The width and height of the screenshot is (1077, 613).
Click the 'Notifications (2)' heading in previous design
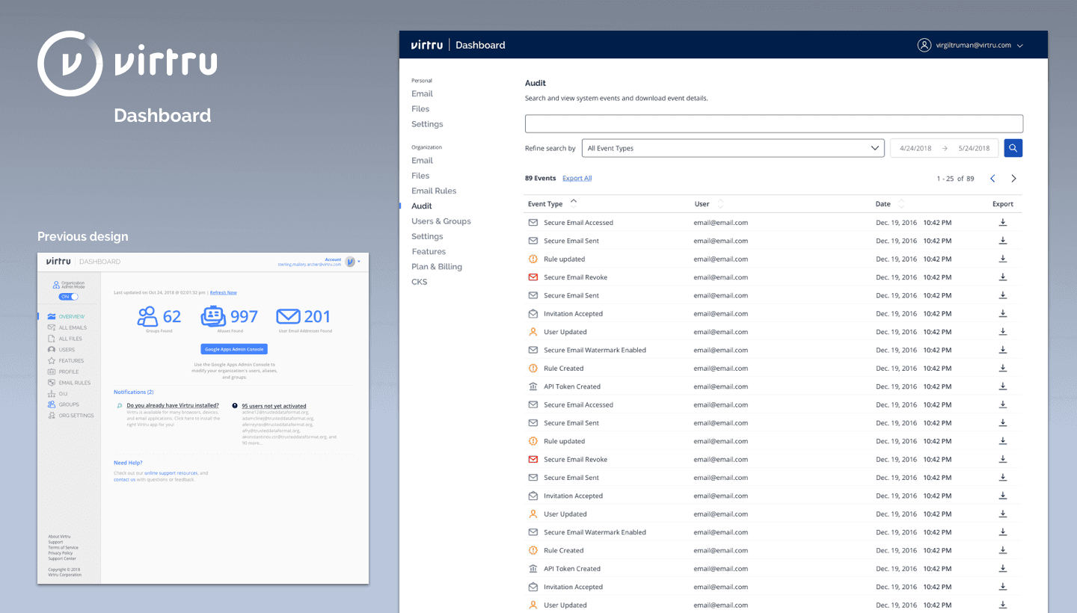pos(133,392)
